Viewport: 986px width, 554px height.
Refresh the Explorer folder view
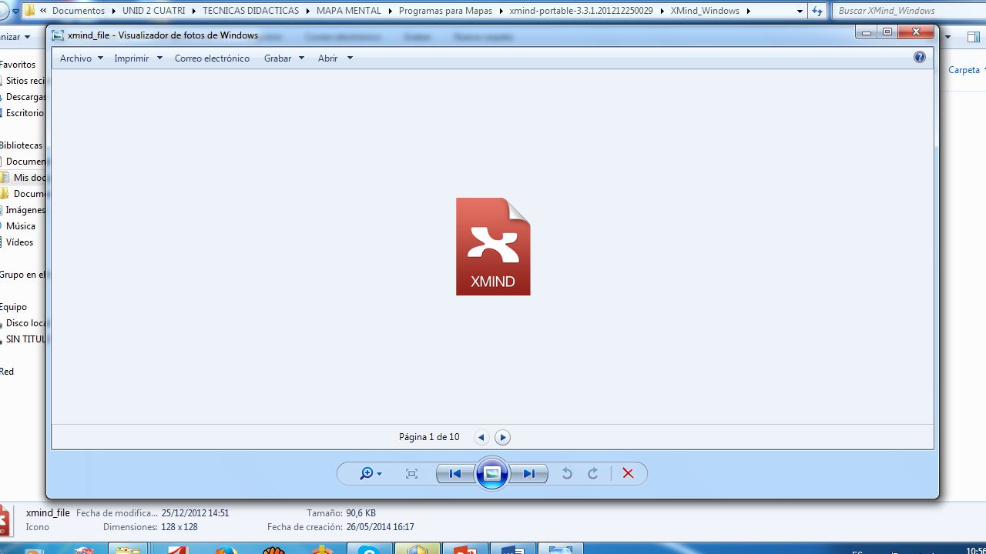pyautogui.click(x=817, y=11)
